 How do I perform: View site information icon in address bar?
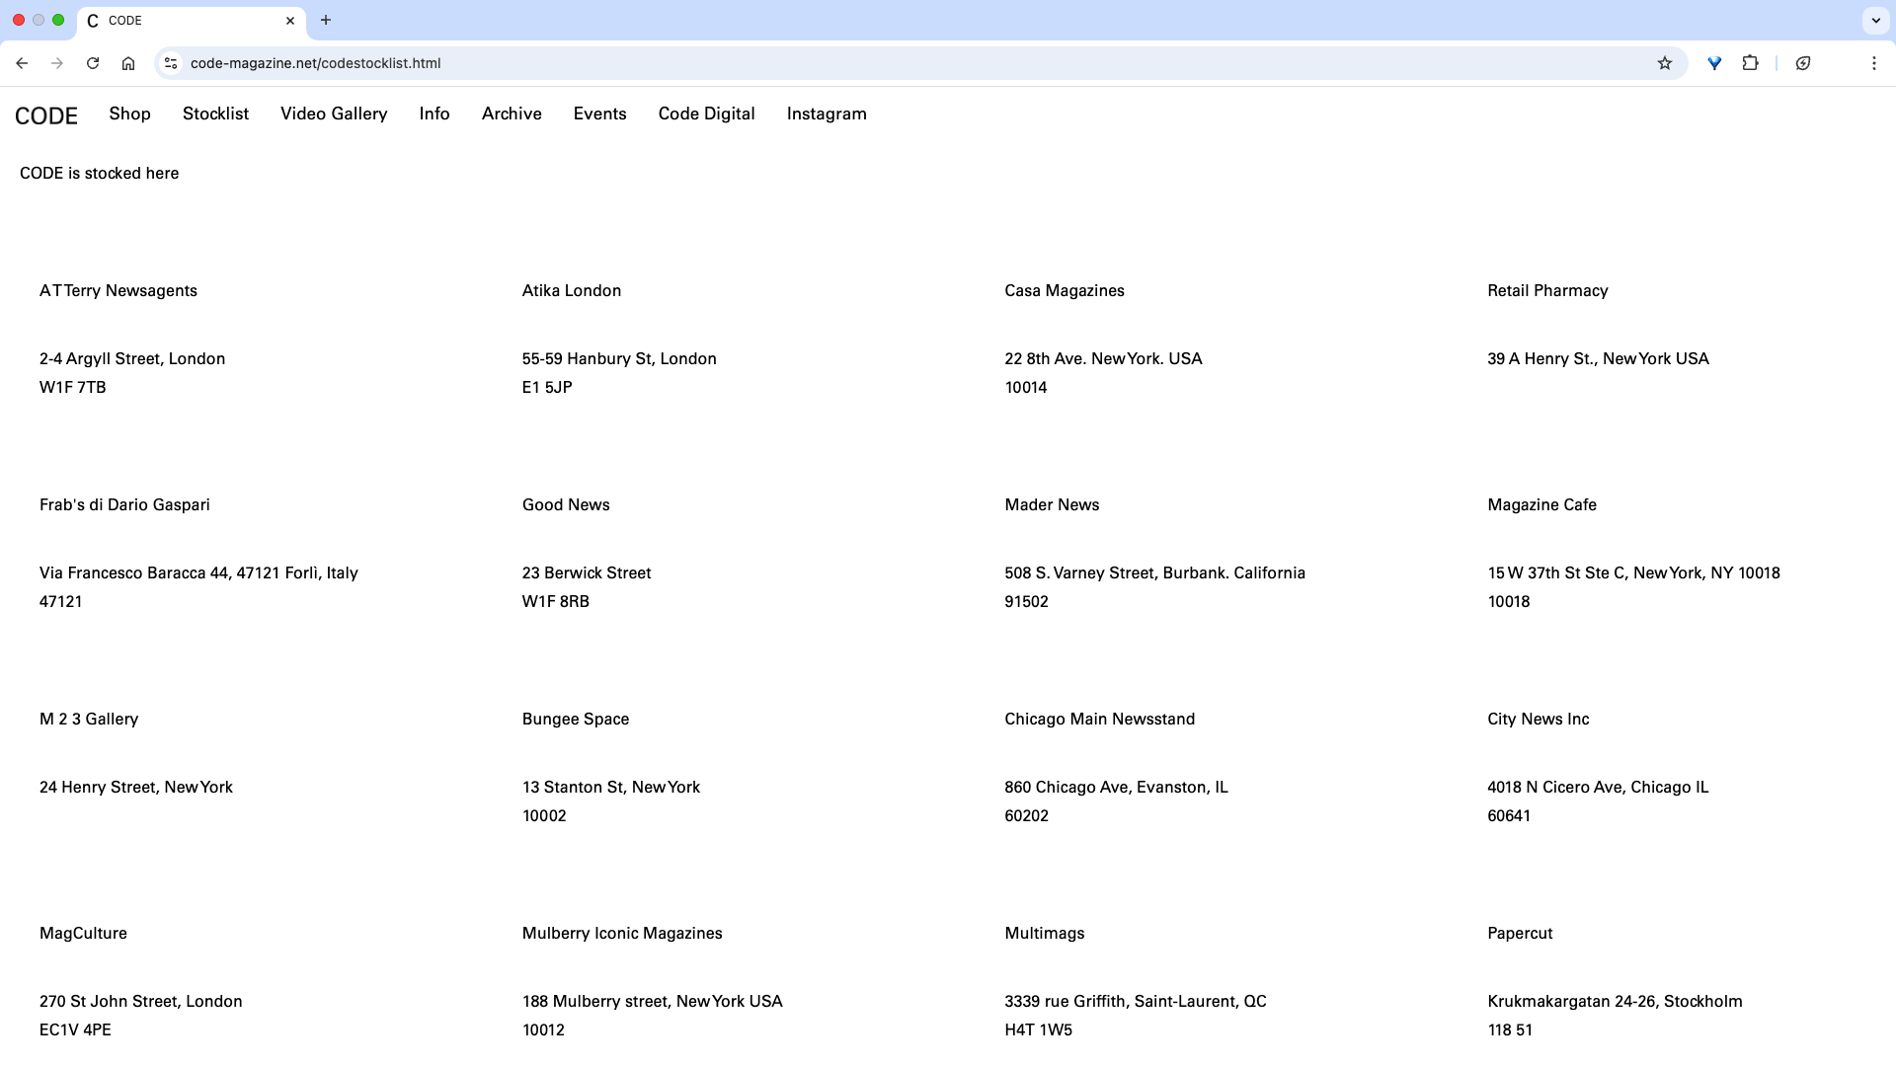pyautogui.click(x=171, y=63)
